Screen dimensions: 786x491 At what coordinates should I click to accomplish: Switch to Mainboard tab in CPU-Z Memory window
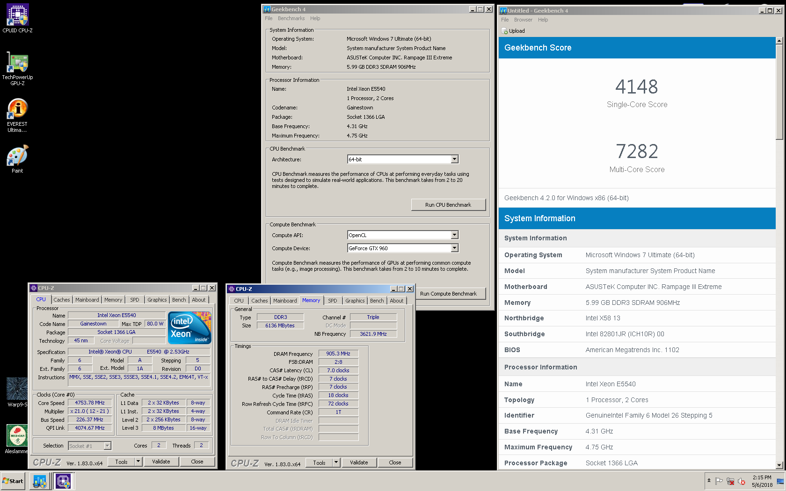pos(285,301)
